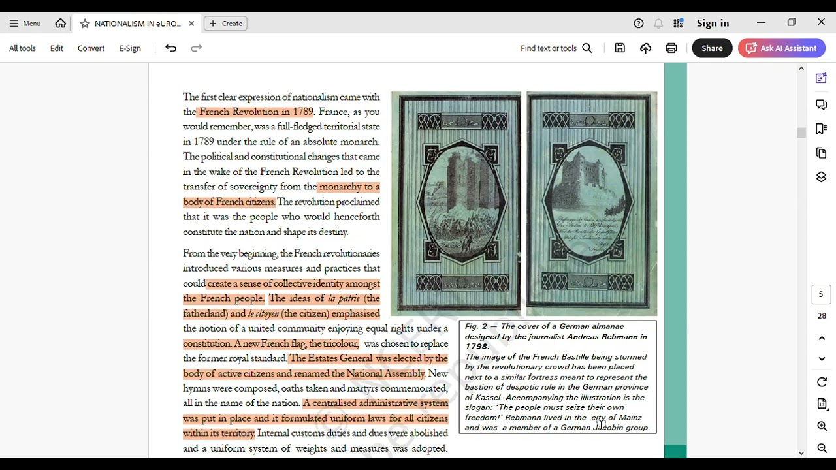Go to the Home icon
Screen dimensions: 836x470
point(61,23)
